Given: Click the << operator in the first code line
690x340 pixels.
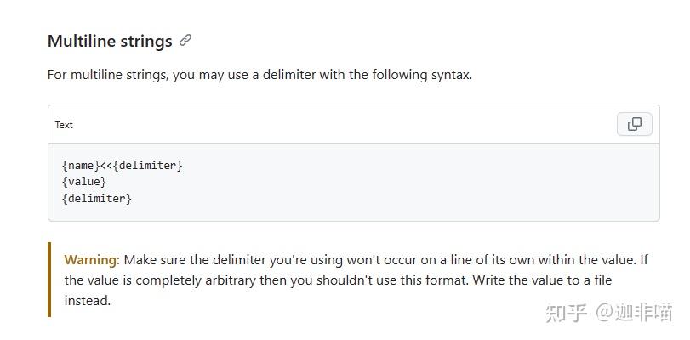Looking at the screenshot, I should pos(106,165).
